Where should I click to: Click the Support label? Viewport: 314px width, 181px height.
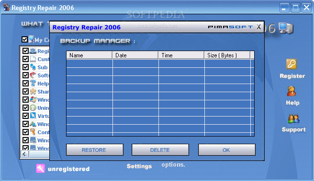click(x=293, y=129)
